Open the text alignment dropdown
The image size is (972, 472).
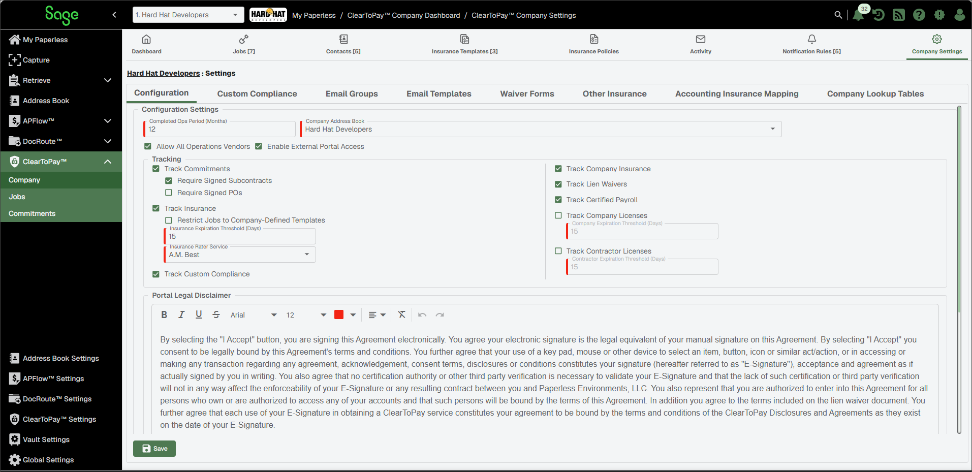click(x=377, y=315)
